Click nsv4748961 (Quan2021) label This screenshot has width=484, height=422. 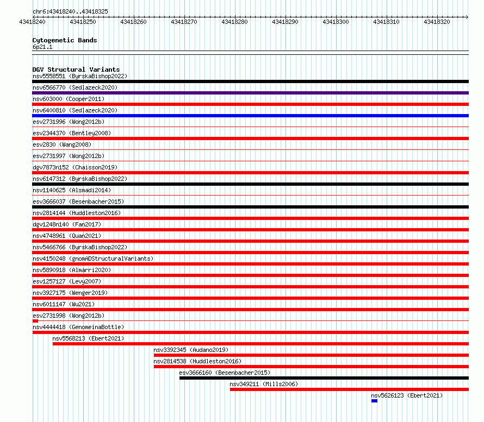coord(67,236)
